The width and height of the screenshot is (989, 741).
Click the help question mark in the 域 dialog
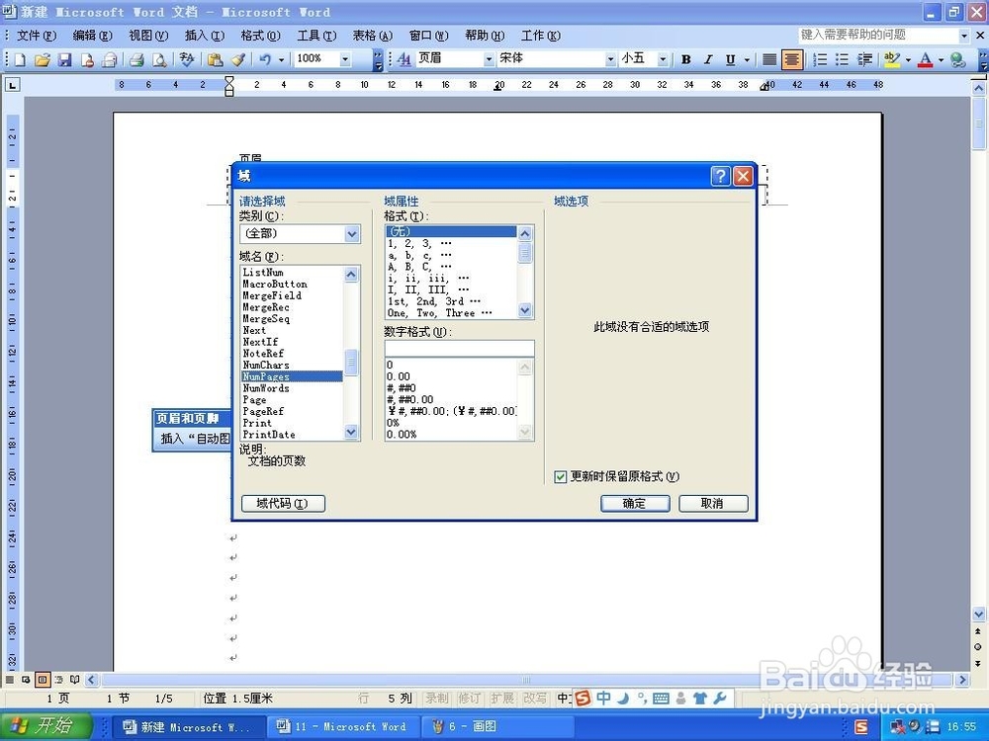click(x=720, y=176)
